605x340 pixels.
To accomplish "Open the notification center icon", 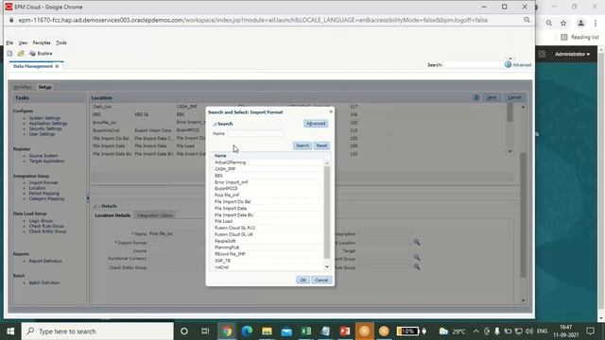I will click(x=590, y=331).
